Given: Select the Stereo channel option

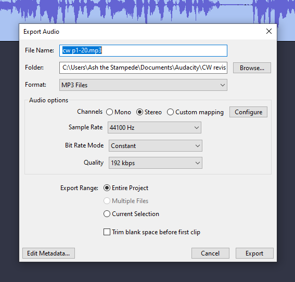Looking at the screenshot, I should [x=149, y=112].
